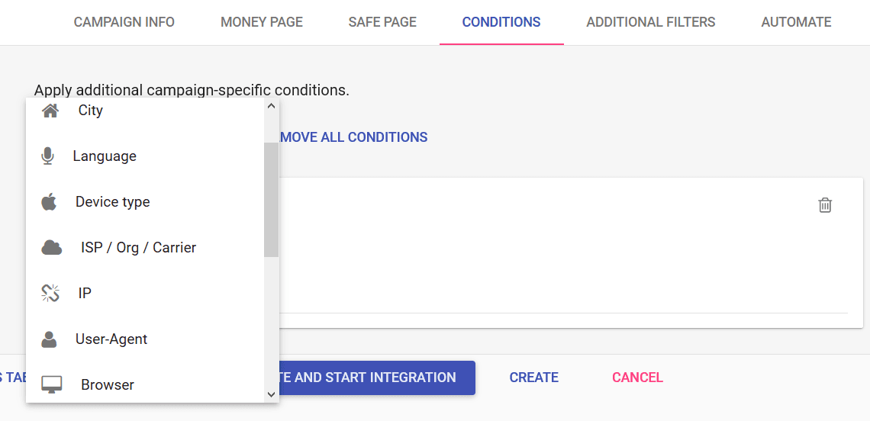Click the person icon beside User-Agent
This screenshot has height=421, width=870.
coord(49,339)
